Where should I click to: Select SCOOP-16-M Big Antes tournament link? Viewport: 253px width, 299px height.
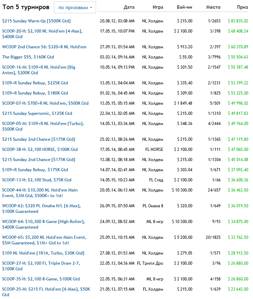pyautogui.click(x=38, y=67)
